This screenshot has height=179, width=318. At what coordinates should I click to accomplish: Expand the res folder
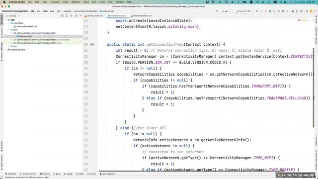(x=8, y=46)
